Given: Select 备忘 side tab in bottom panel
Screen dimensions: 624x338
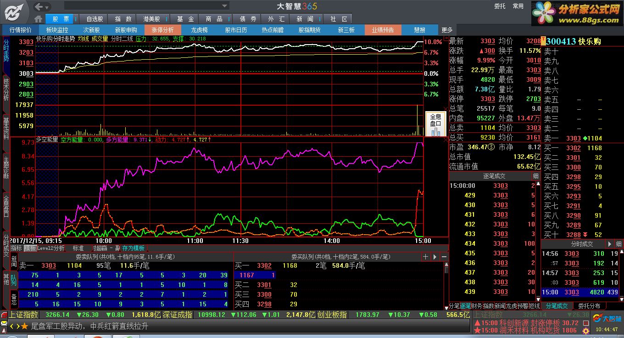Looking at the screenshot, I should [x=14, y=300].
